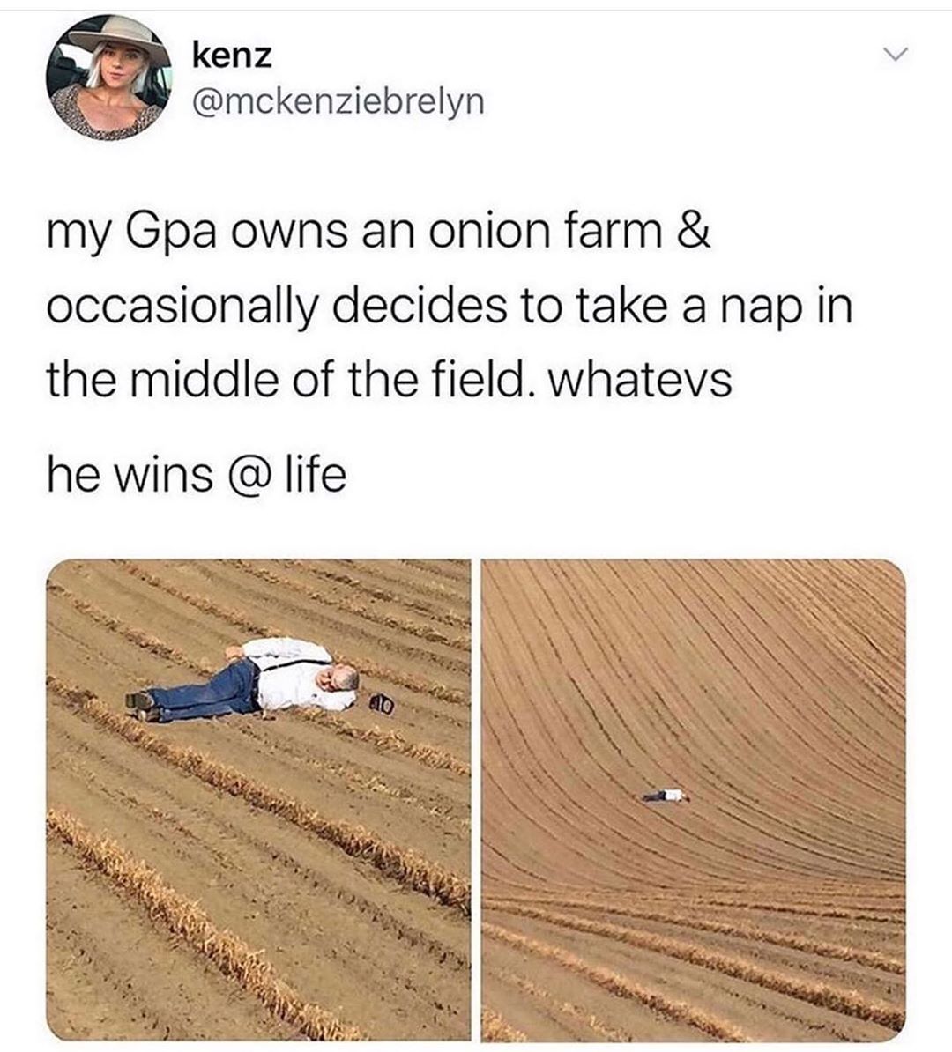Image resolution: width=952 pixels, height=1052 pixels.
Task: Click the man's boots in left photo
Action: (140, 707)
